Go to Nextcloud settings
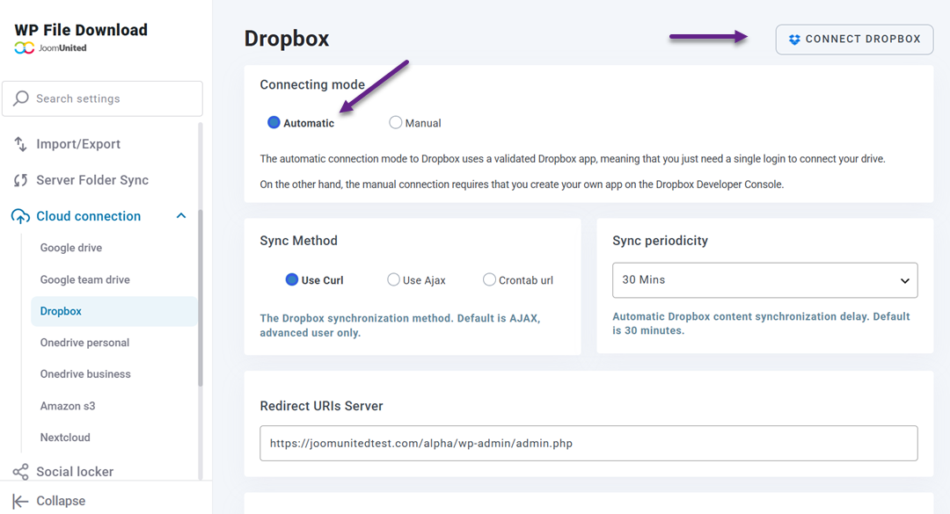The image size is (950, 514). (x=65, y=438)
